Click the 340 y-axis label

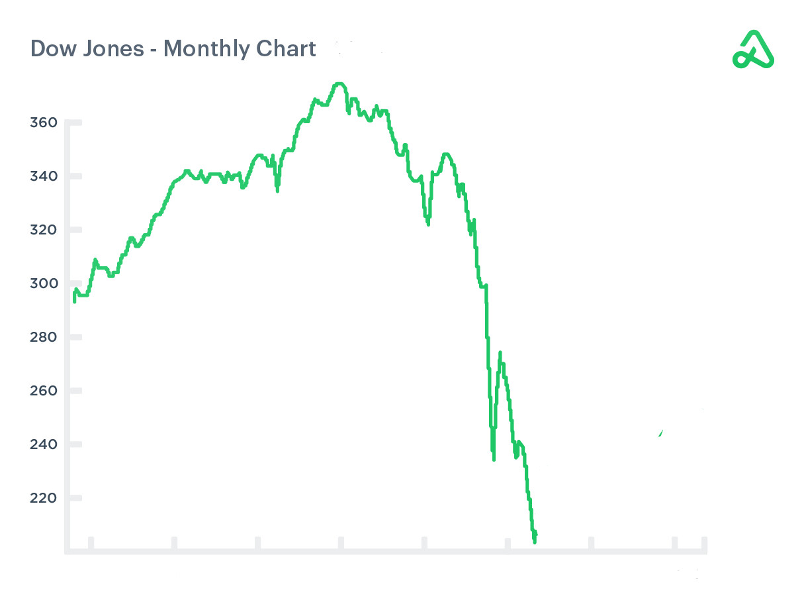point(44,176)
